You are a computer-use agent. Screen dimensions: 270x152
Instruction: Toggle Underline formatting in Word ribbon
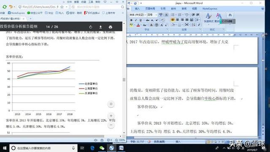click(x=140, y=20)
